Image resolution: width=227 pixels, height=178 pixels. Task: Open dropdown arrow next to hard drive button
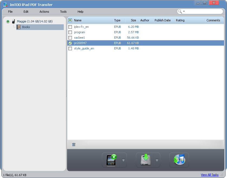pos(157,160)
